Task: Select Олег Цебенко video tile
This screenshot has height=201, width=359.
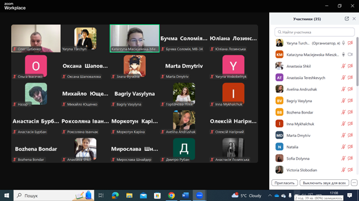Action: (36, 38)
